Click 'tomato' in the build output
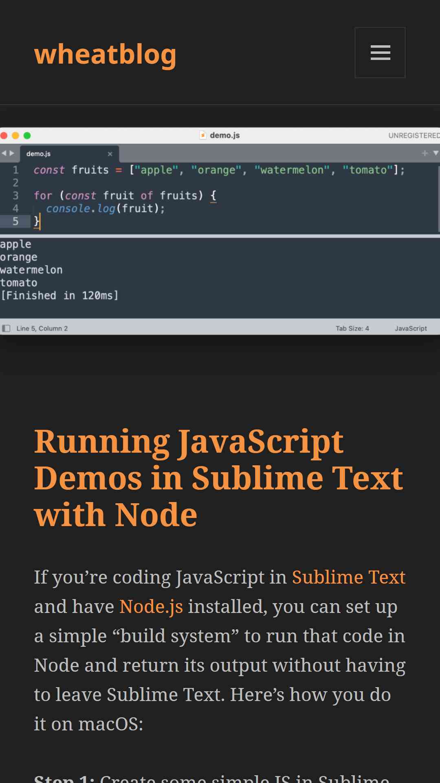Image resolution: width=440 pixels, height=783 pixels. click(x=19, y=283)
